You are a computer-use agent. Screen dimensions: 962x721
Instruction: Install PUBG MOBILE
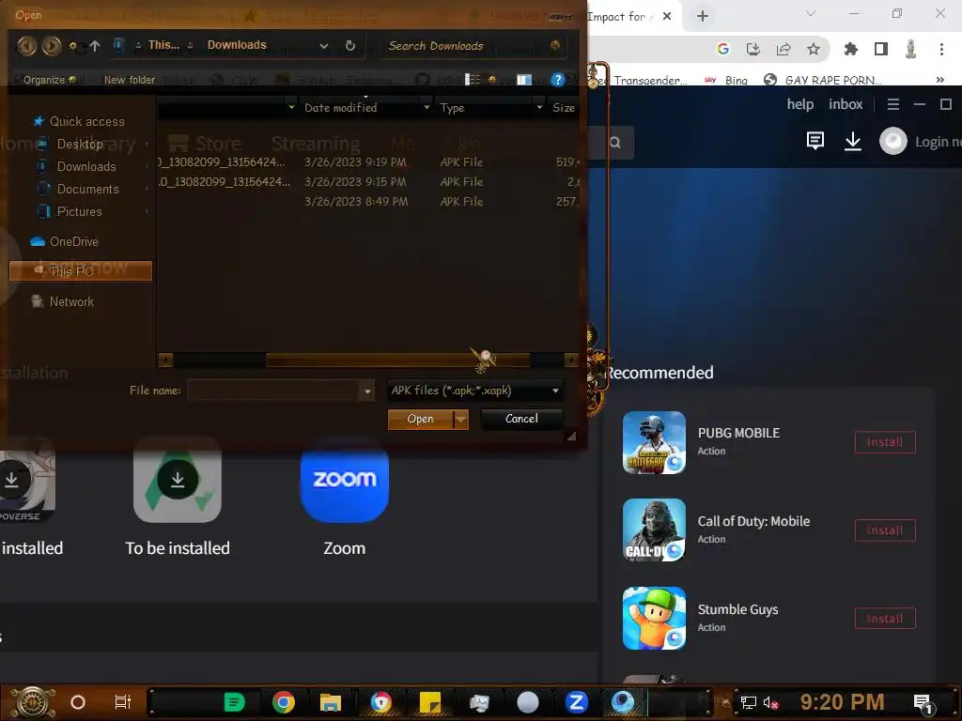tap(885, 442)
